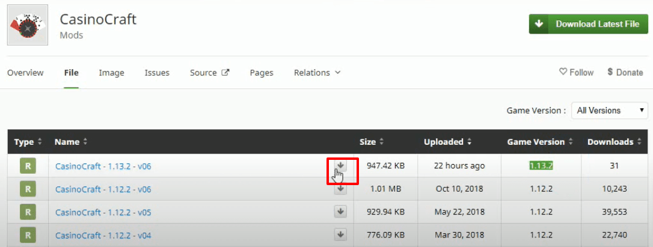Sort by Game Version column header
Screen dimensions: 653x247
[x=540, y=142]
